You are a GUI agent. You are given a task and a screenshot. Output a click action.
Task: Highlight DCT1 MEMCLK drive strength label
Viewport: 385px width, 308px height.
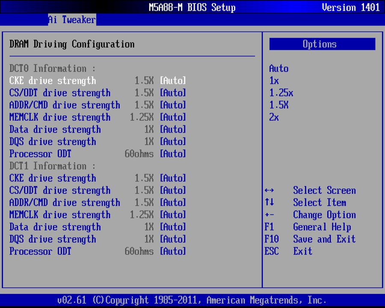point(60,215)
